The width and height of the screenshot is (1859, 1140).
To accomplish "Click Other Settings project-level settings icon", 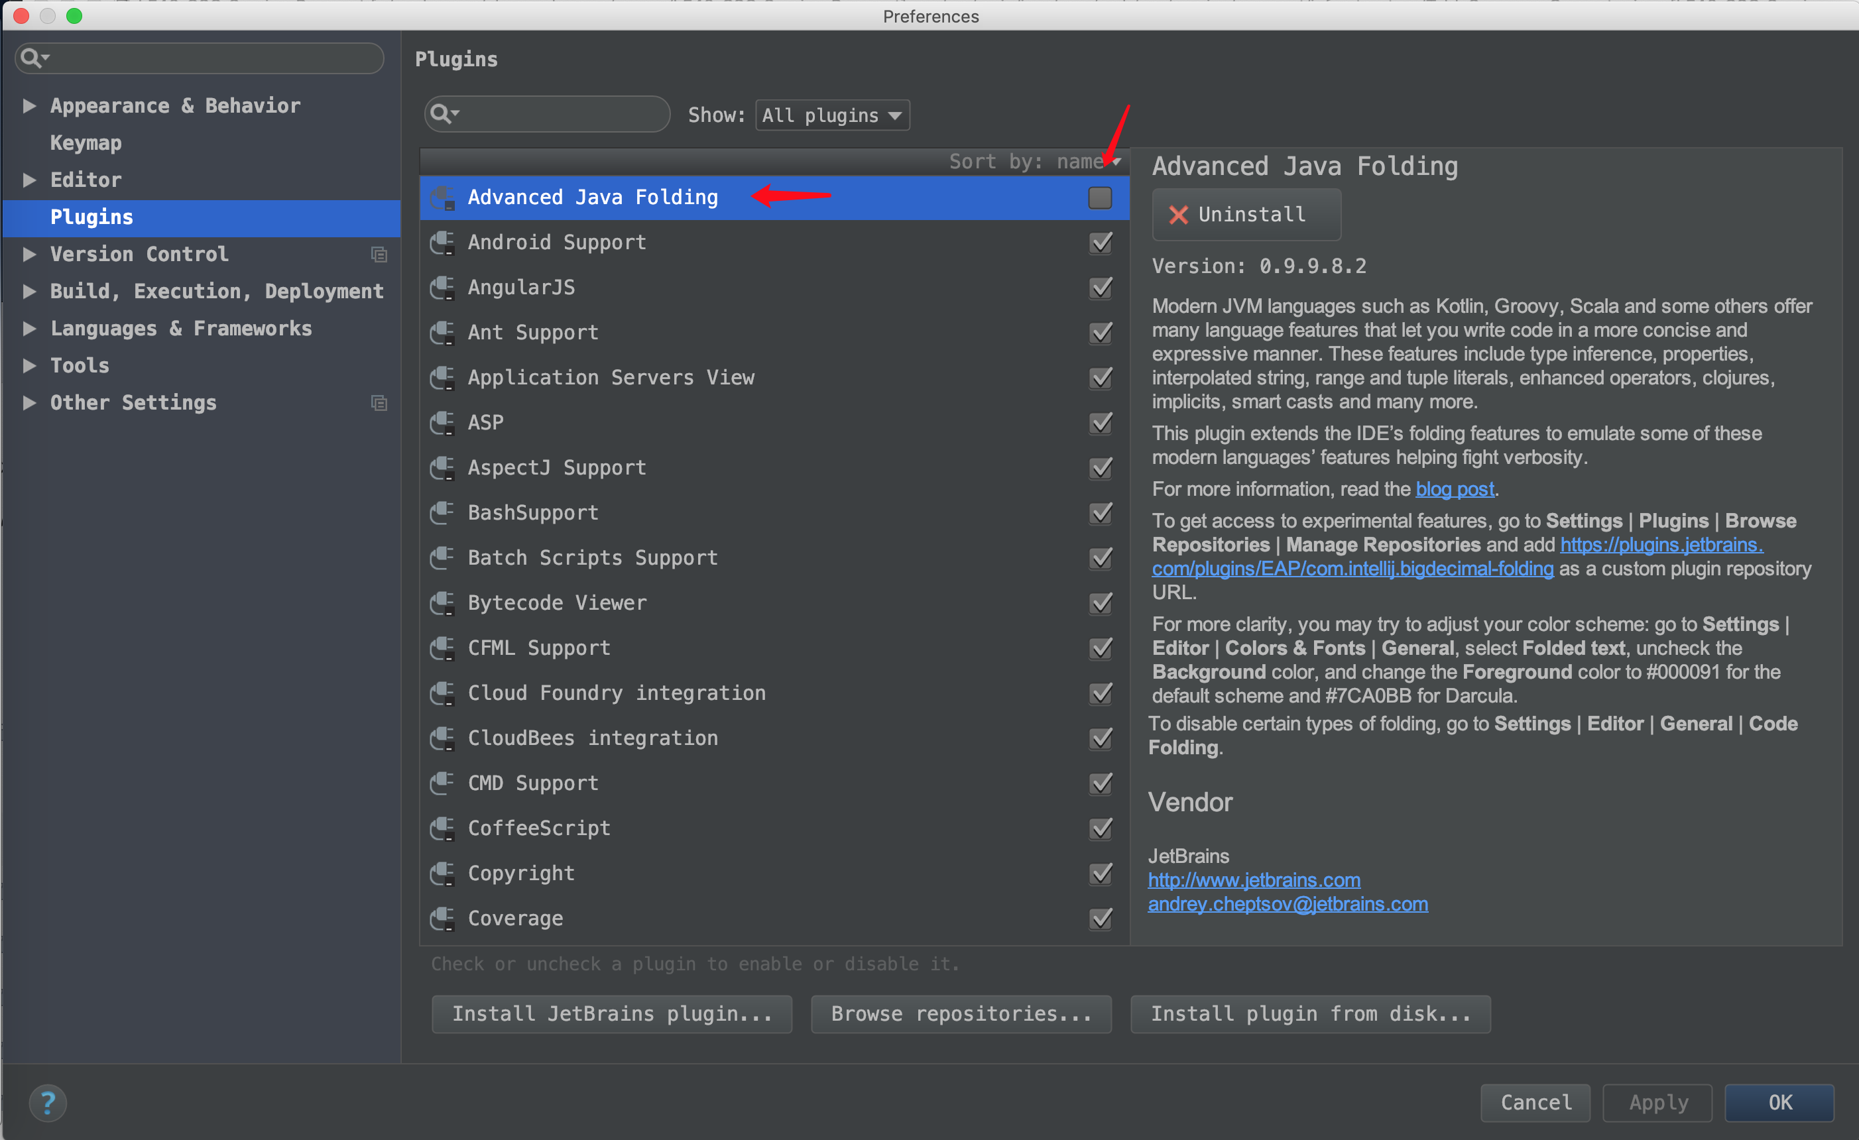I will (x=379, y=403).
